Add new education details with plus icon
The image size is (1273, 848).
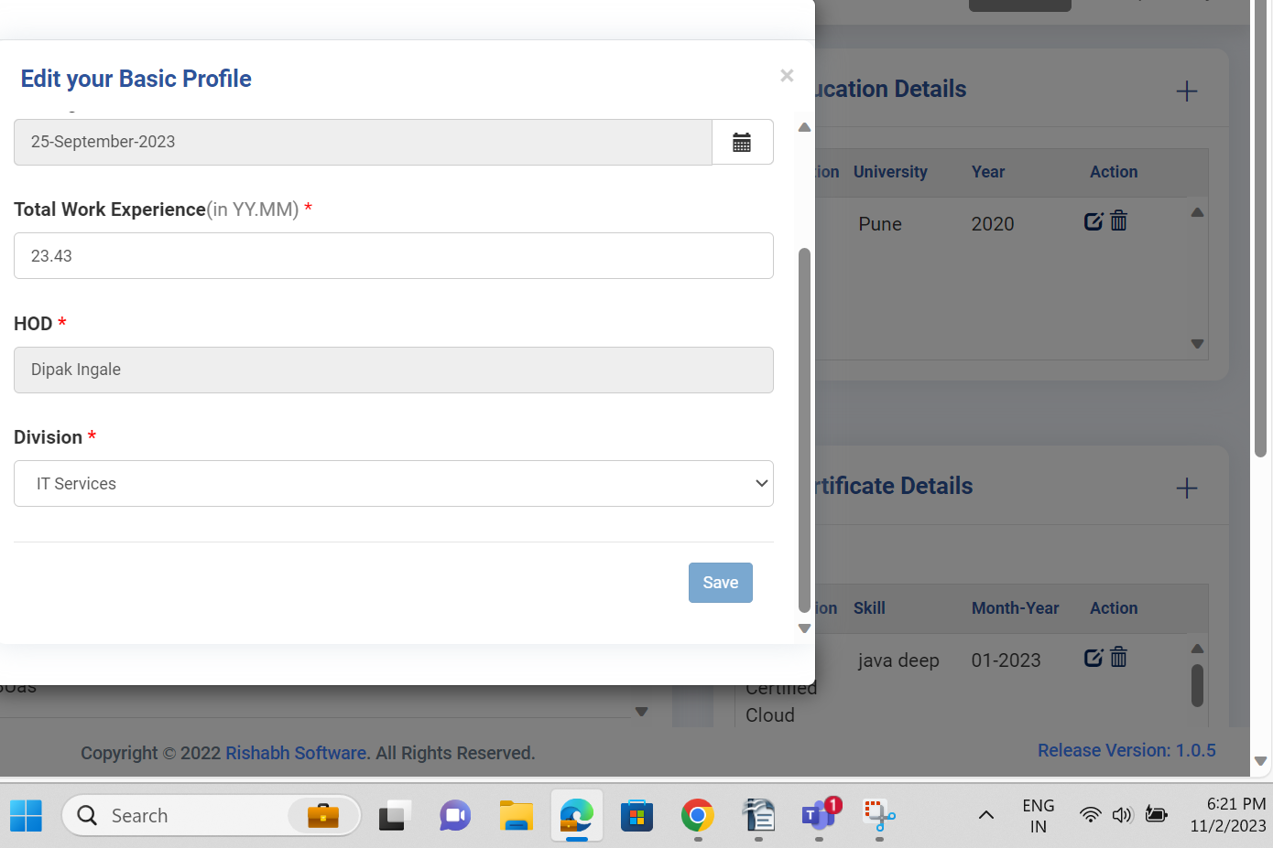1186,91
